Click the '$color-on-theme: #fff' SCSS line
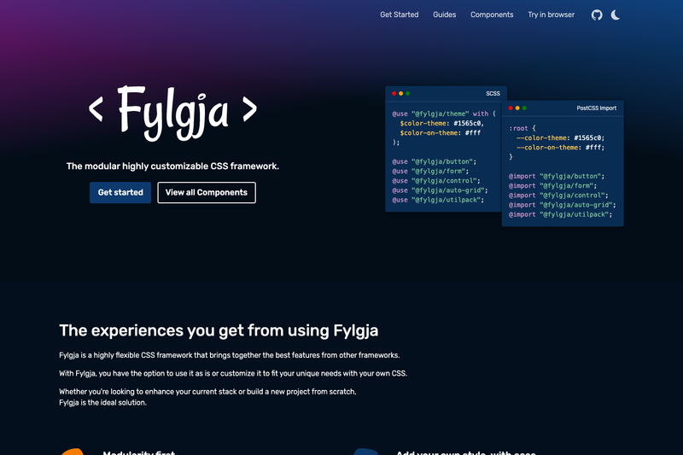 click(x=440, y=133)
